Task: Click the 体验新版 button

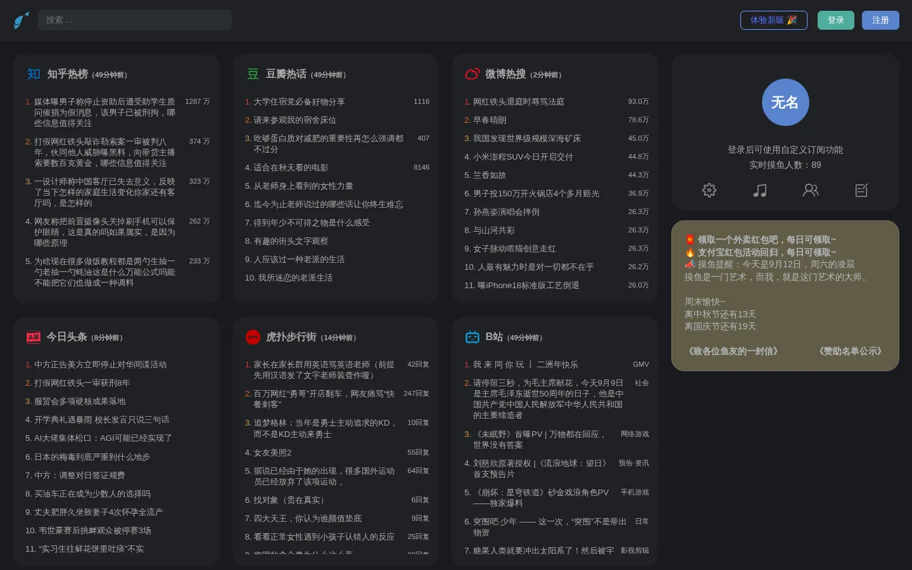Action: point(774,20)
